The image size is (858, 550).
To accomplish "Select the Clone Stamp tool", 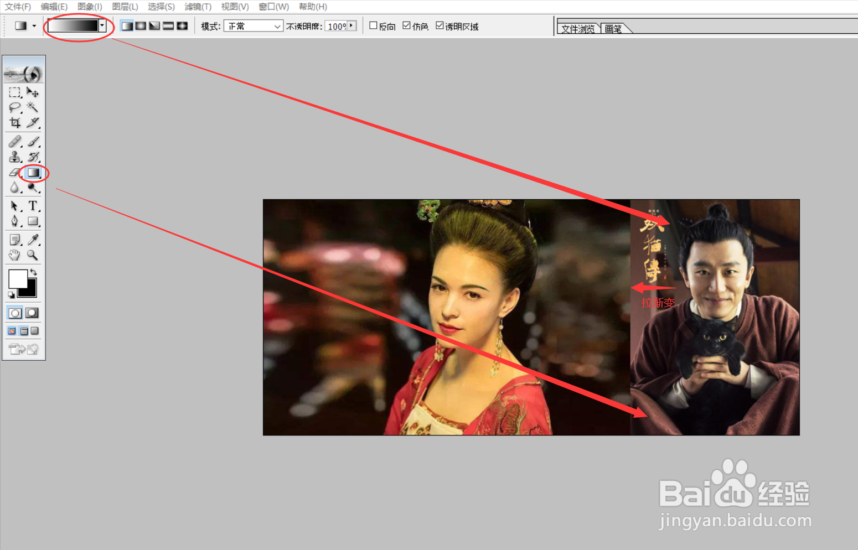I will point(15,157).
